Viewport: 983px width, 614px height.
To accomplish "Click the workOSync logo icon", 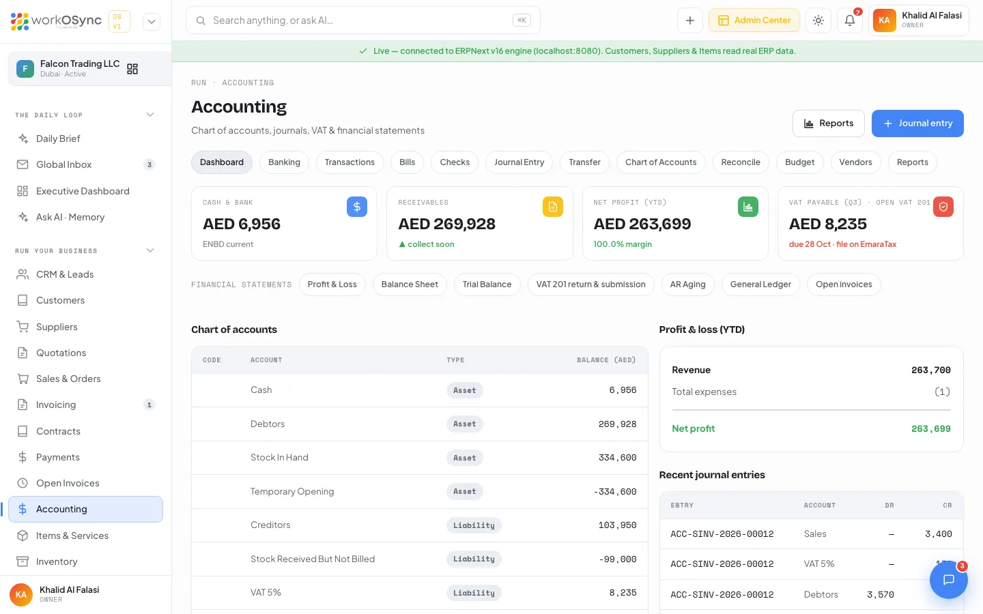I will [20, 21].
